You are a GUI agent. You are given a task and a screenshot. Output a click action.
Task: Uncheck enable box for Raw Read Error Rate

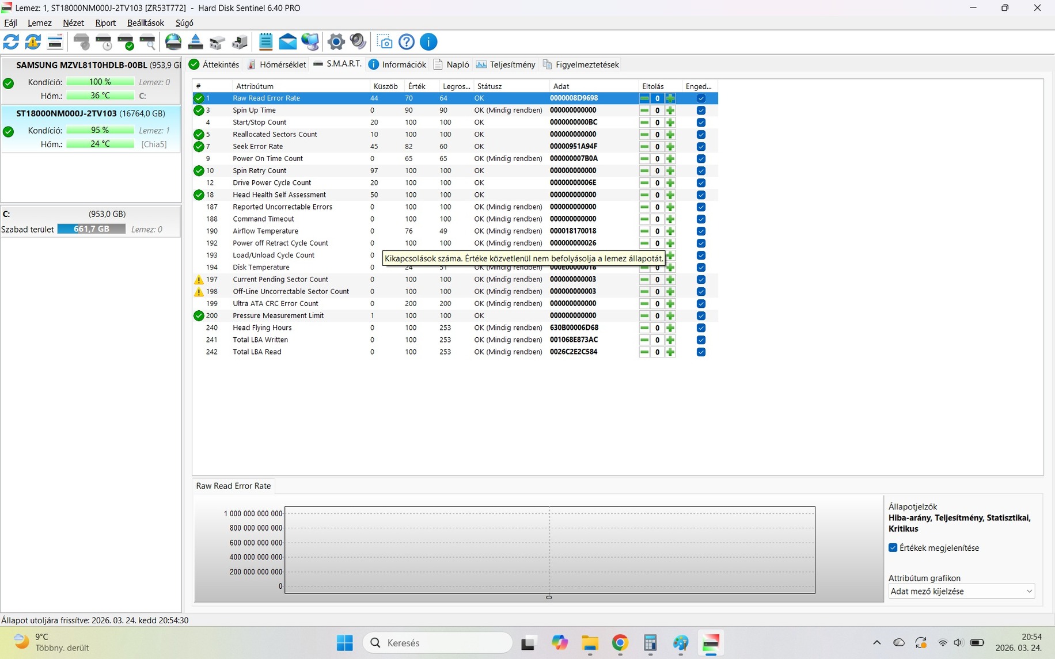pyautogui.click(x=701, y=98)
